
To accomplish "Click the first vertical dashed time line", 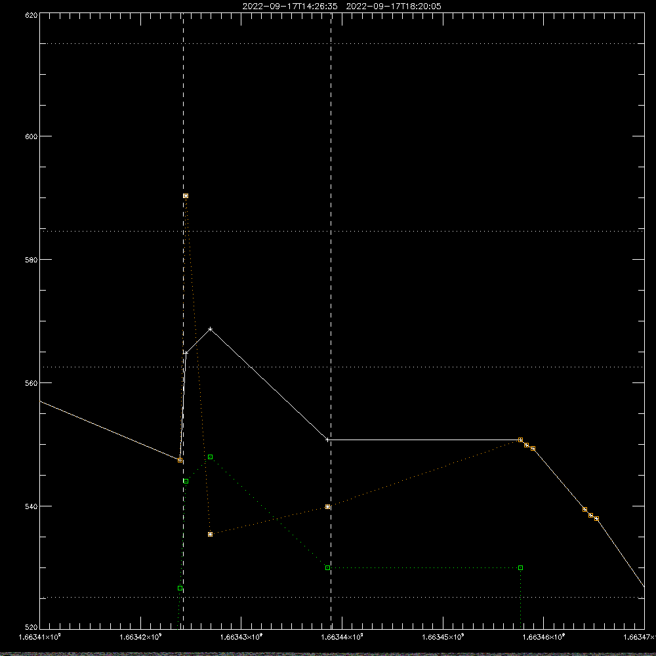I will 183,320.
